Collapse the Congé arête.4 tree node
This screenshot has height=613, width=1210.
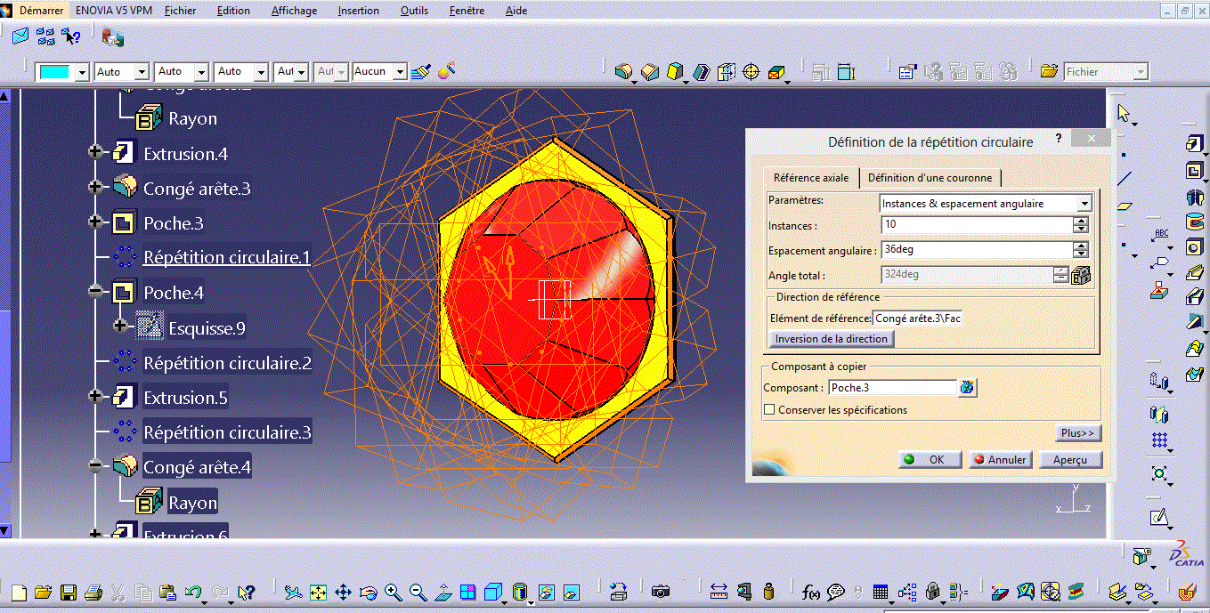coord(95,466)
